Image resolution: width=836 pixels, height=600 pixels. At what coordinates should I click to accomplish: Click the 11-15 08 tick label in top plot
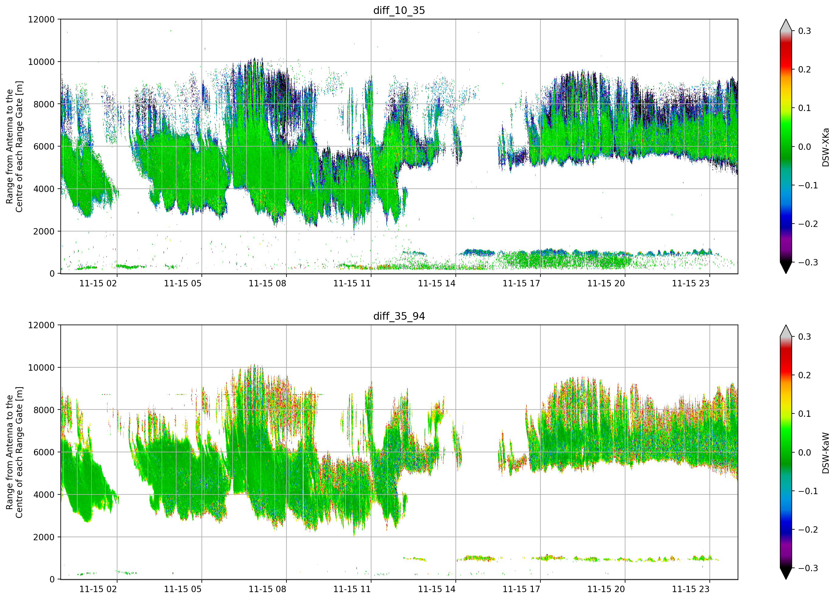[x=267, y=283]
